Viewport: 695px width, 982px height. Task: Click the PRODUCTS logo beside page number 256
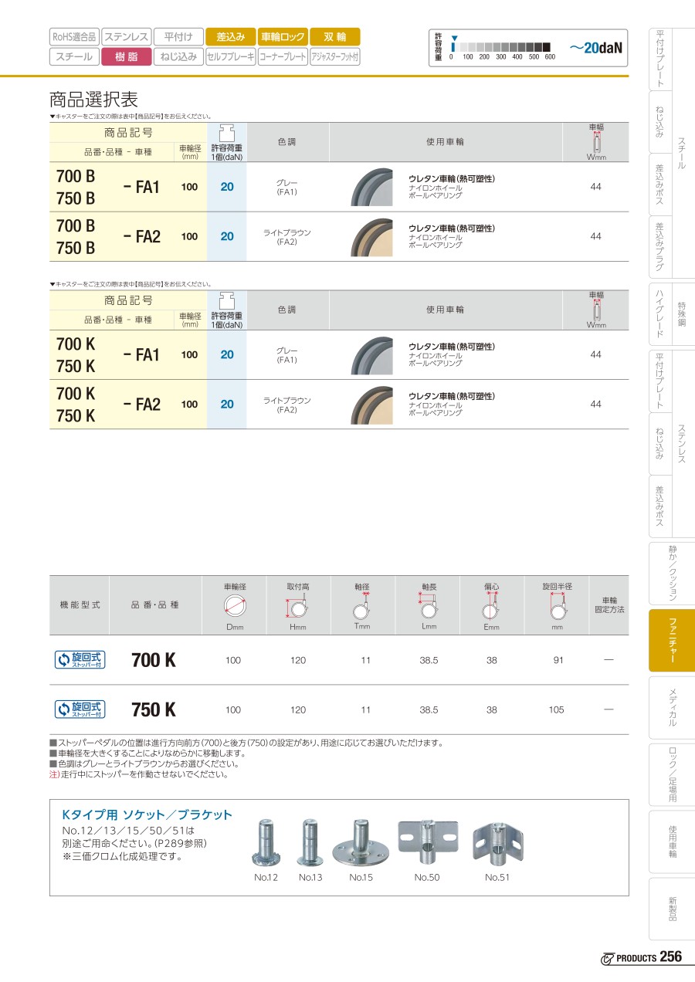click(629, 958)
